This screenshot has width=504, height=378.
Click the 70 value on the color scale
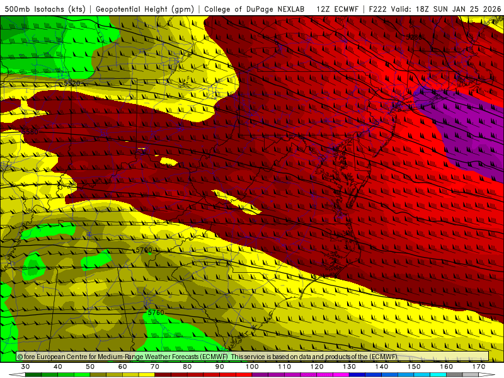(x=155, y=367)
